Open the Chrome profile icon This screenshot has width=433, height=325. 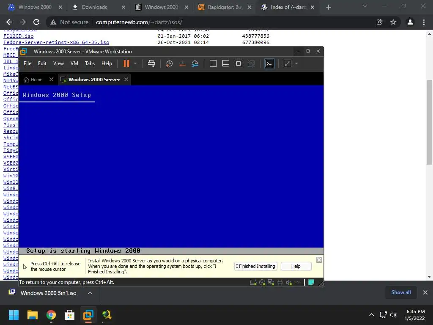click(410, 22)
